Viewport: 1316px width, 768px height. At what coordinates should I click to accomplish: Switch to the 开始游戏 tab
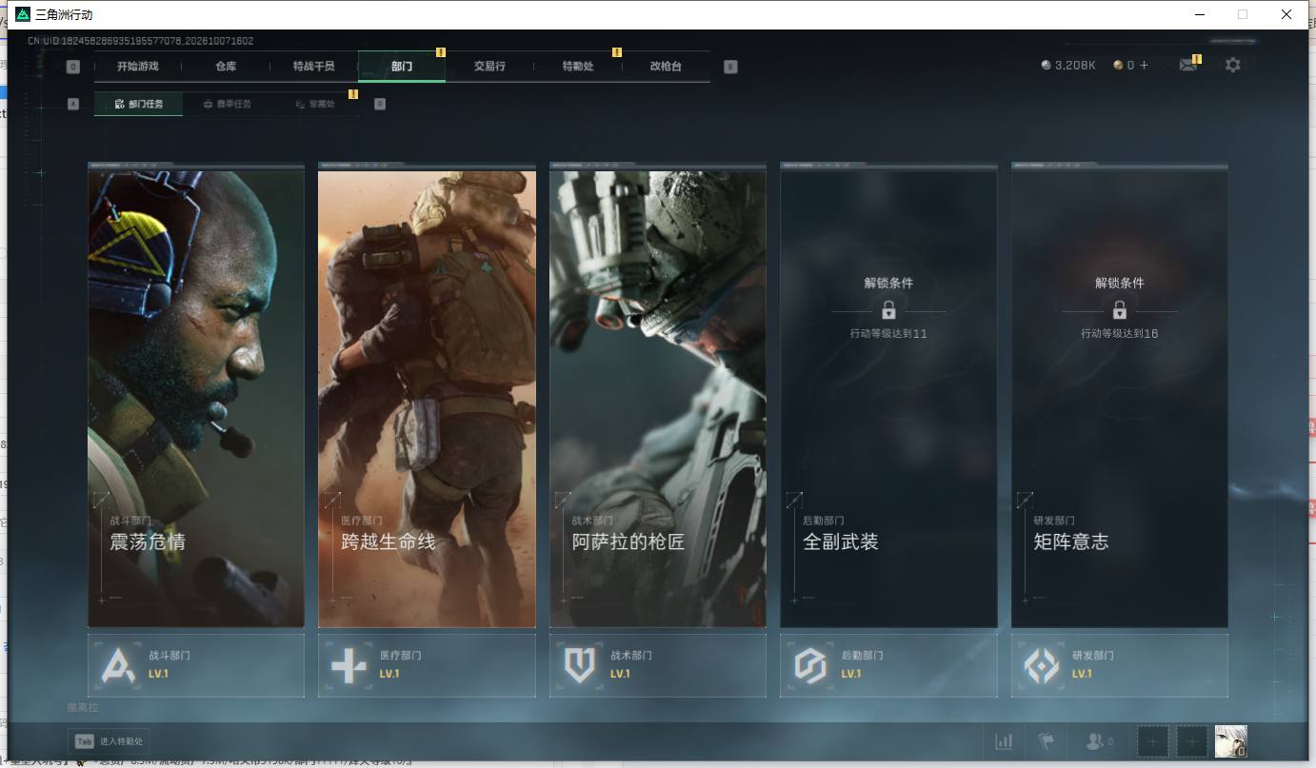tap(138, 67)
